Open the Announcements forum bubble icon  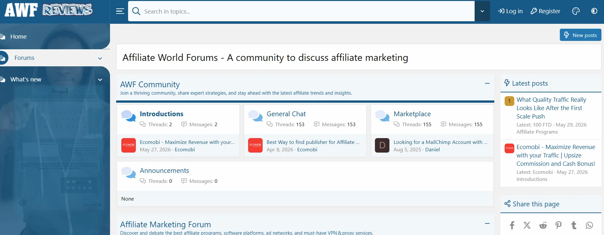pyautogui.click(x=128, y=173)
